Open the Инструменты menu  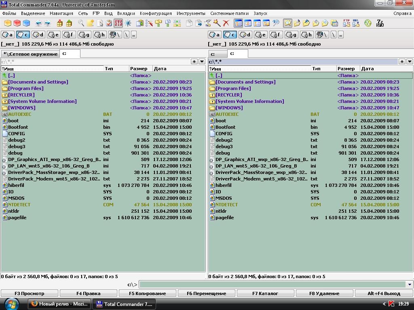pyautogui.click(x=191, y=13)
